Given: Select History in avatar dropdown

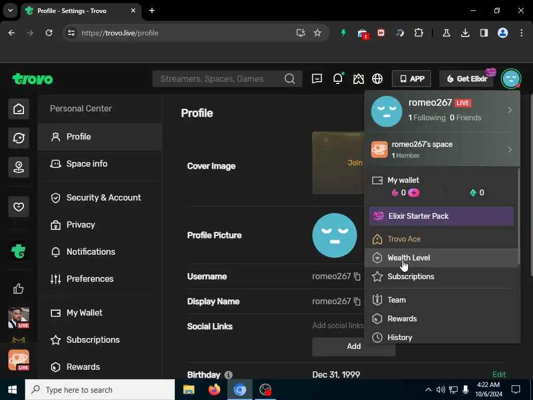Looking at the screenshot, I should pyautogui.click(x=441, y=337).
